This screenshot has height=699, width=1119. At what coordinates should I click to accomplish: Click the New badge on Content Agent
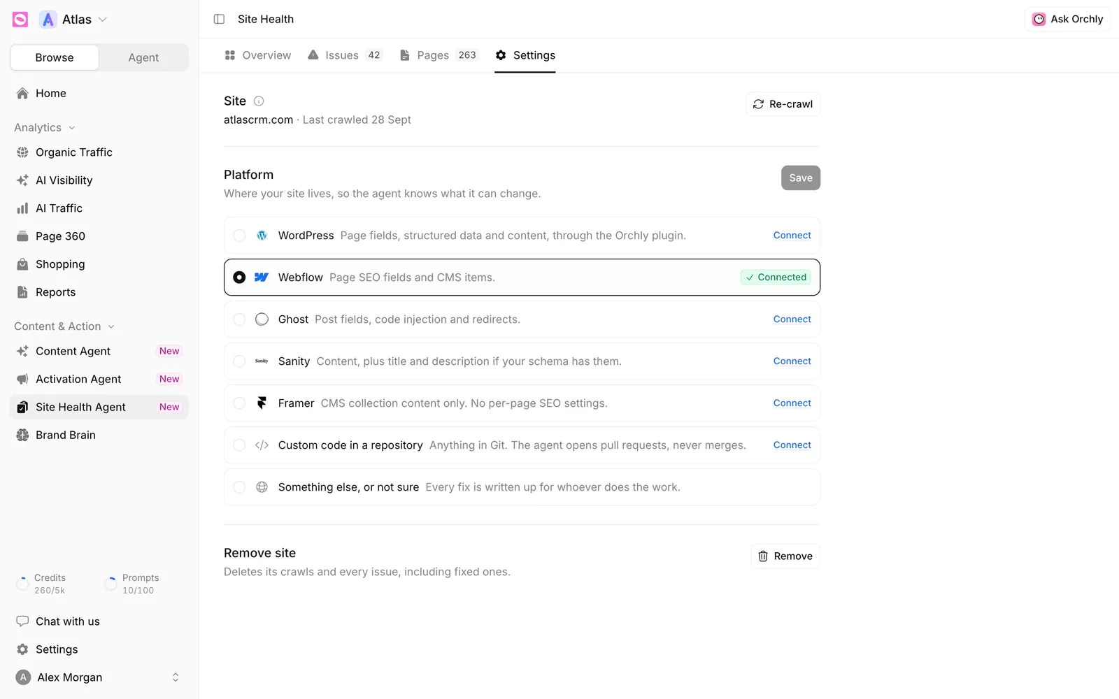[169, 351]
